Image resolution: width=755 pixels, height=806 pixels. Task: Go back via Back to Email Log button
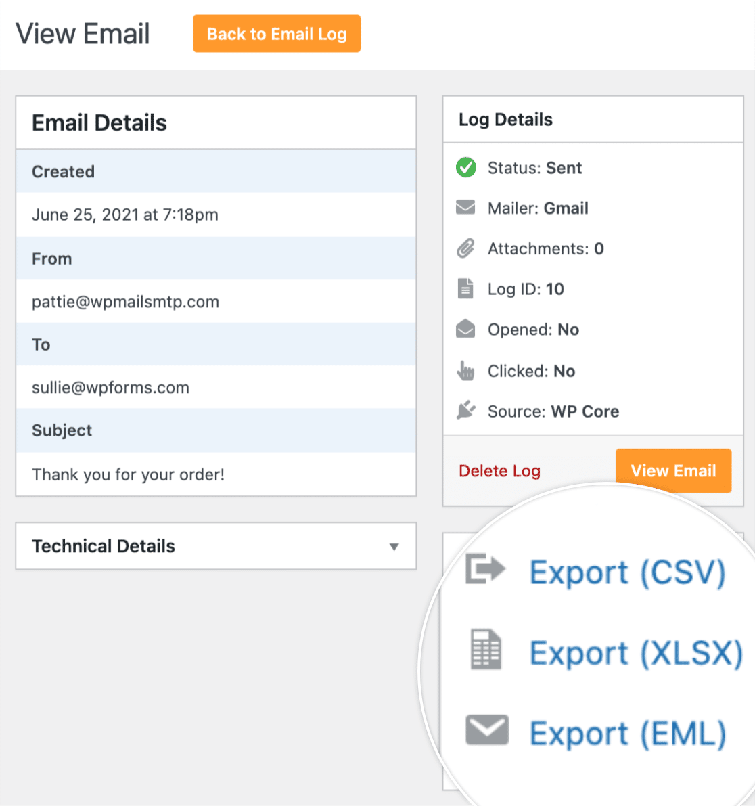pyautogui.click(x=277, y=33)
